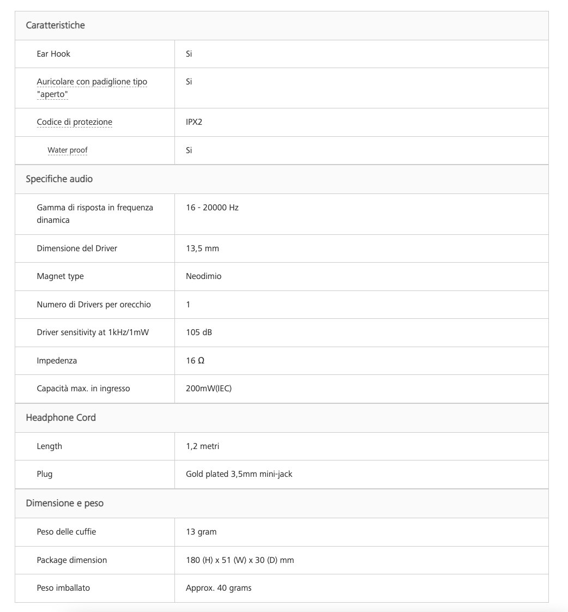The width and height of the screenshot is (568, 612).
Task: Toggle the Dimensione e peso section header
Action: tap(65, 504)
